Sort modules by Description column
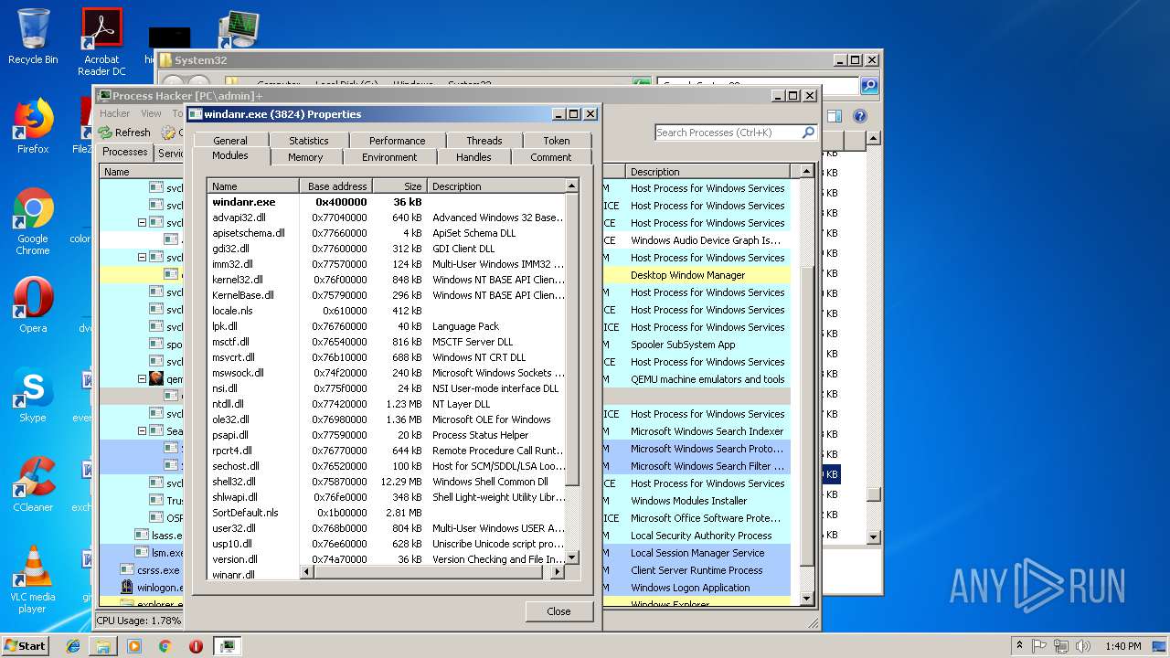The image size is (1170, 658). click(496, 186)
